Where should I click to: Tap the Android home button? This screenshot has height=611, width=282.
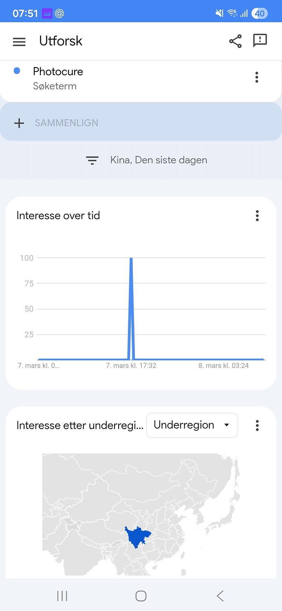click(141, 596)
